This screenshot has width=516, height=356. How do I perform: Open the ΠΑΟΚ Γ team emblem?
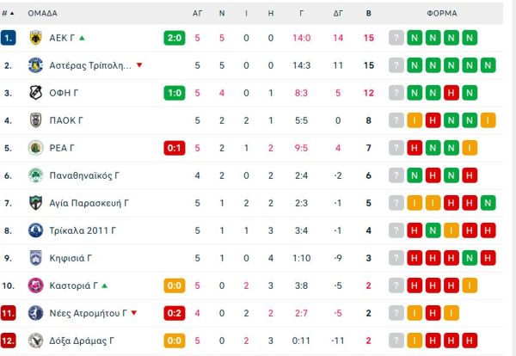(x=36, y=120)
